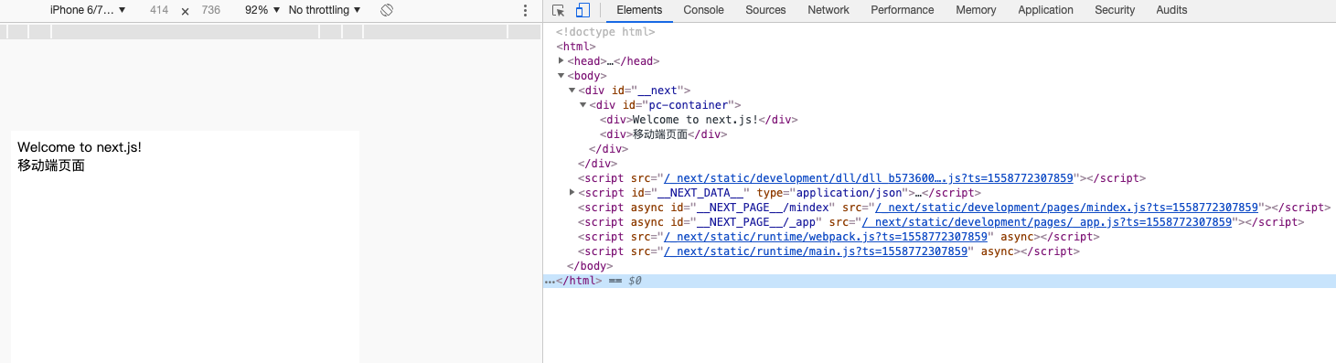Open the 92% zoom dropdown

click(262, 10)
